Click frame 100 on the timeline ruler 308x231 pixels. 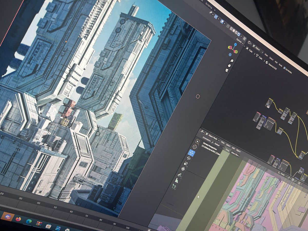coord(128,228)
